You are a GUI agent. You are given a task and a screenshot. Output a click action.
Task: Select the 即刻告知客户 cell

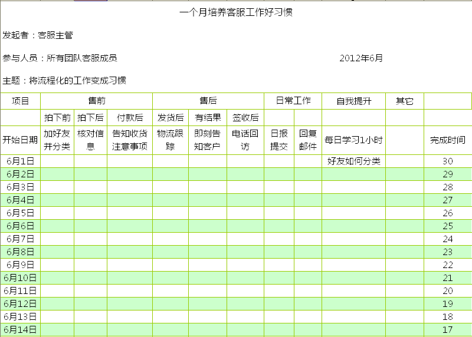(x=208, y=140)
